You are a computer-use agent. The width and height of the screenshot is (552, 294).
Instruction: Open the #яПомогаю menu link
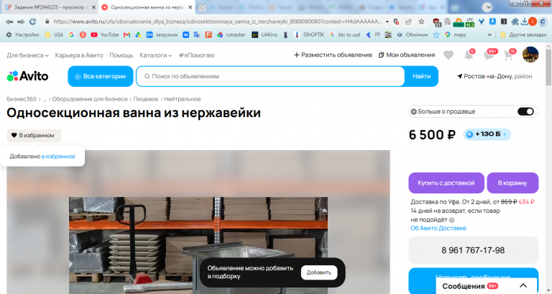pyautogui.click(x=196, y=55)
